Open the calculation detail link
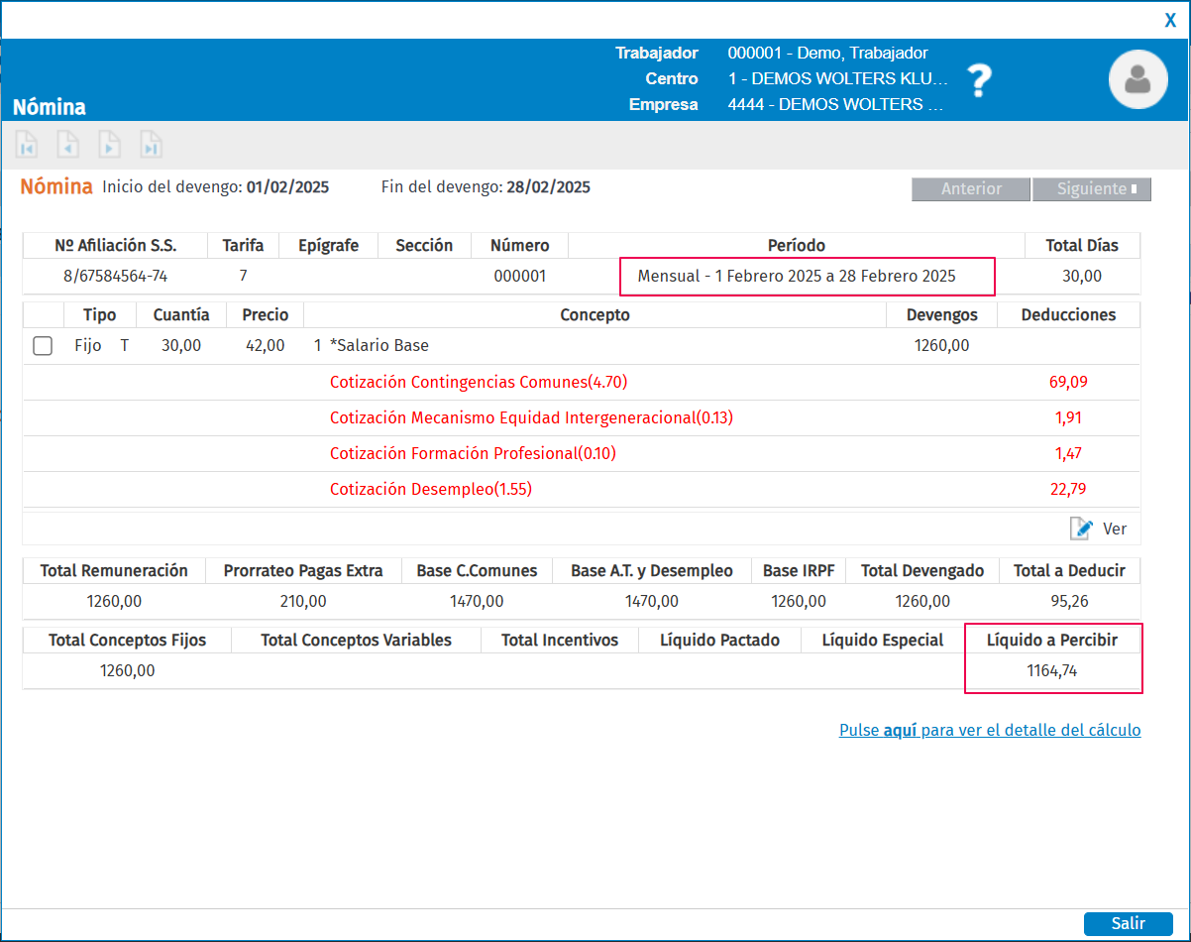1191x942 pixels. 989,730
